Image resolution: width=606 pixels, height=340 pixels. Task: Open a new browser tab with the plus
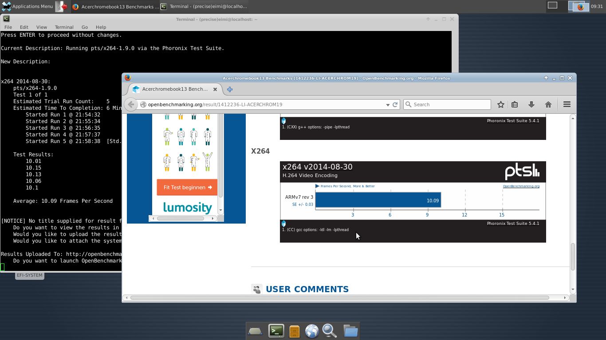pos(230,89)
